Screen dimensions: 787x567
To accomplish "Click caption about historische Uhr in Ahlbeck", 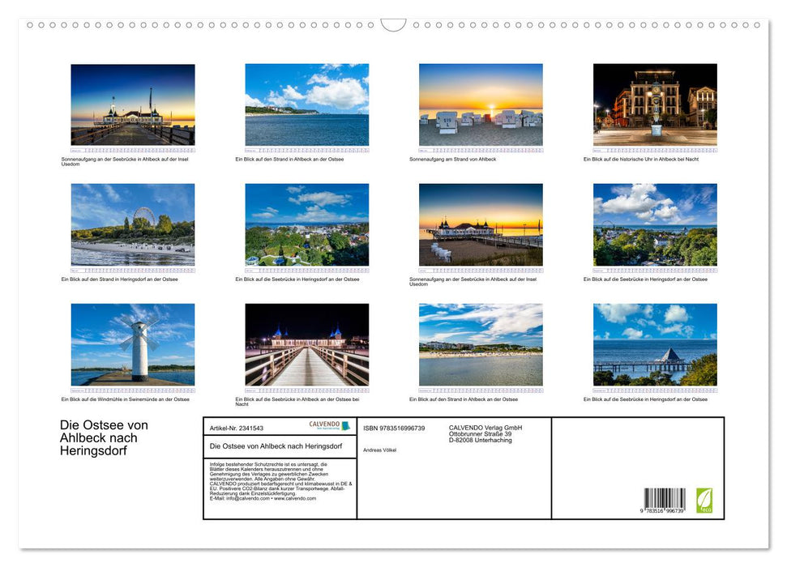I will tap(641, 159).
